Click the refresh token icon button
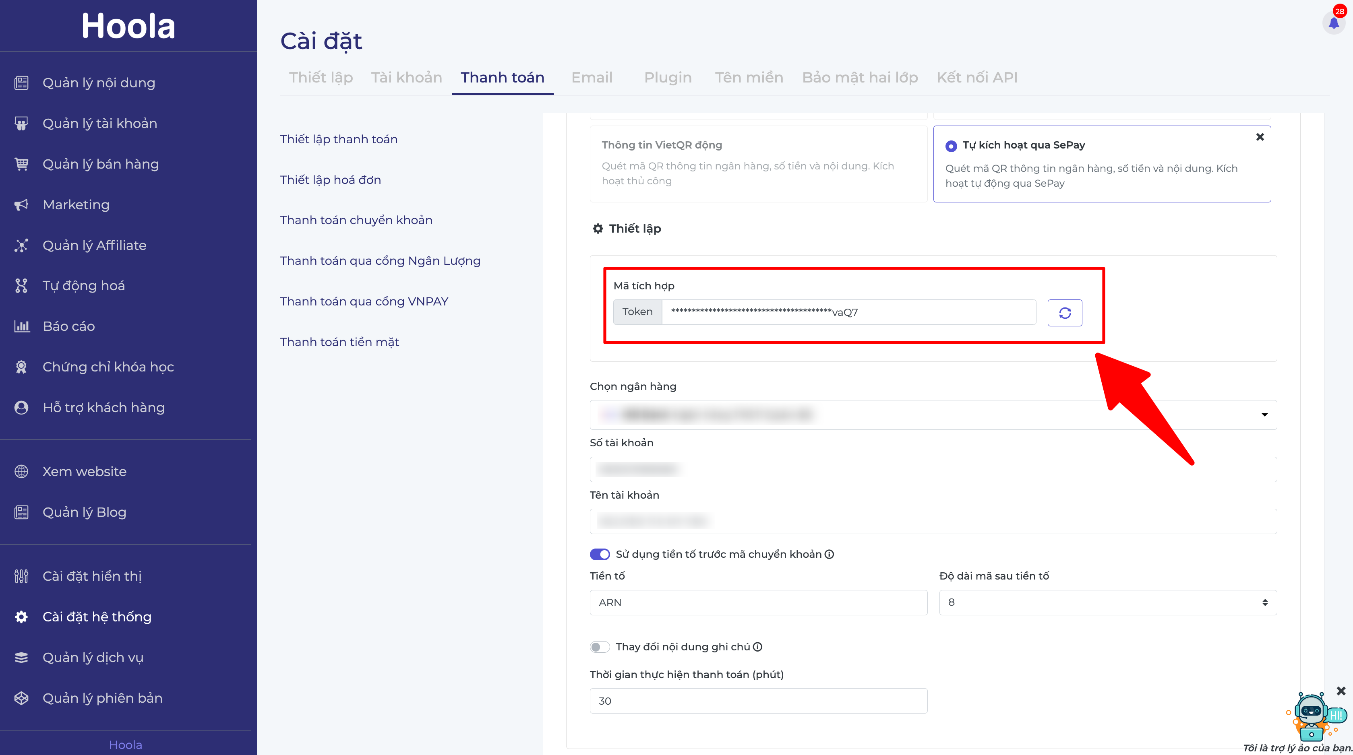The image size is (1353, 755). point(1064,313)
